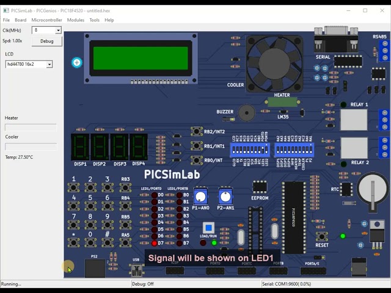Push the RESET button on the board
The image size is (391, 293).
click(x=322, y=236)
